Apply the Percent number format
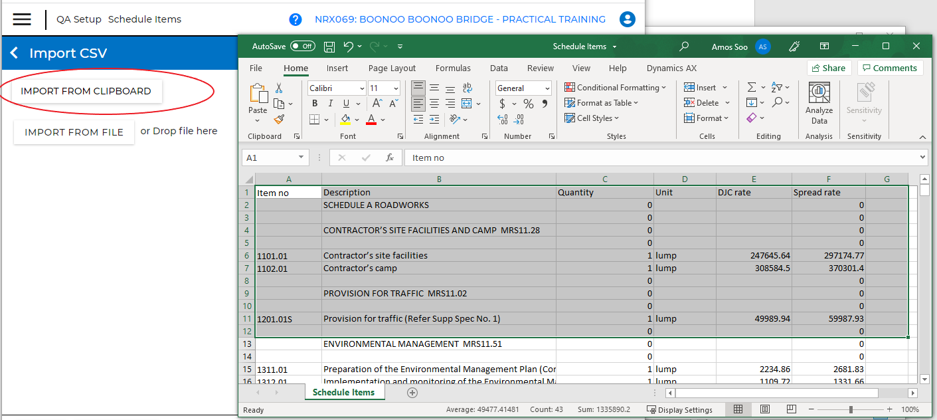The width and height of the screenshot is (937, 420). [x=528, y=104]
